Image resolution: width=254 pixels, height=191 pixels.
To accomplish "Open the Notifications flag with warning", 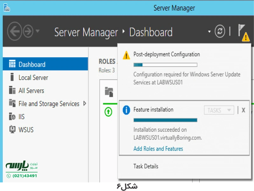I will tap(244, 33).
